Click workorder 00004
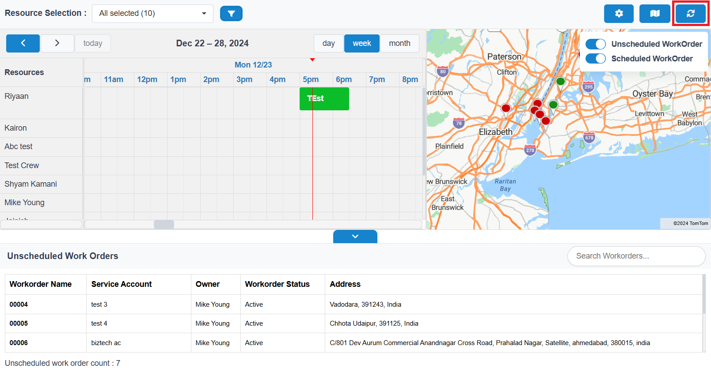 tap(19, 304)
